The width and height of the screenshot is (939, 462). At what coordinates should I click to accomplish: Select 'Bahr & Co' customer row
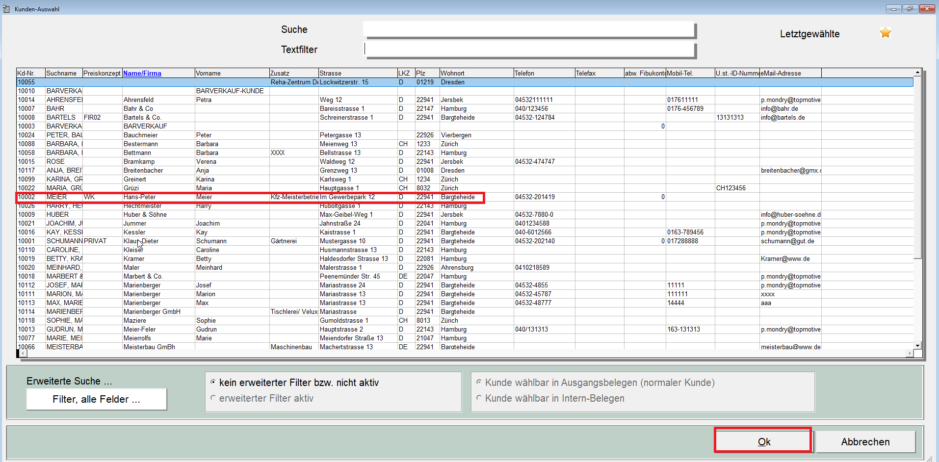pos(465,108)
